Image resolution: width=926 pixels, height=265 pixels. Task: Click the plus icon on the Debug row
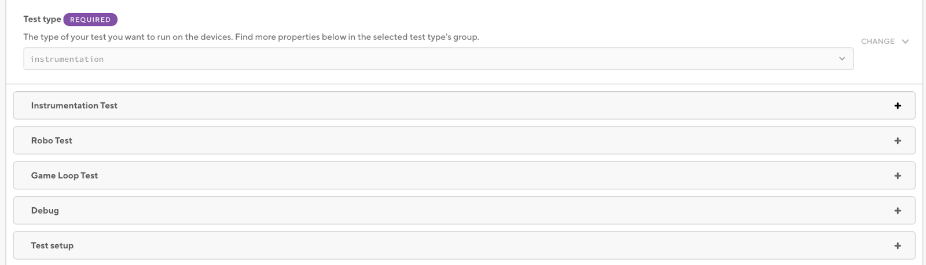pyautogui.click(x=898, y=211)
